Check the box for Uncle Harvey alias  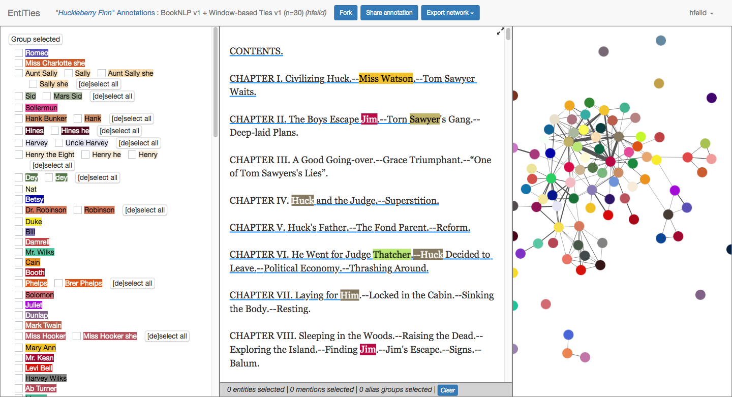[x=59, y=143]
